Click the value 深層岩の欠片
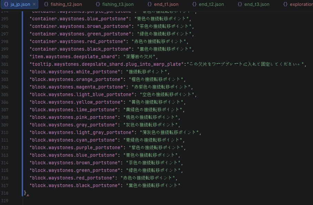The image size is (313, 205). [139, 57]
